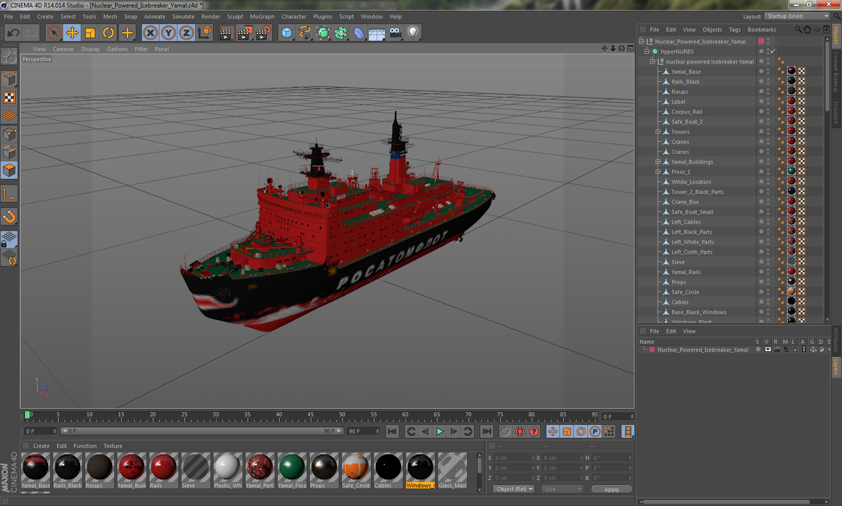The width and height of the screenshot is (842, 506).
Task: Render the active view
Action: pyautogui.click(x=227, y=33)
